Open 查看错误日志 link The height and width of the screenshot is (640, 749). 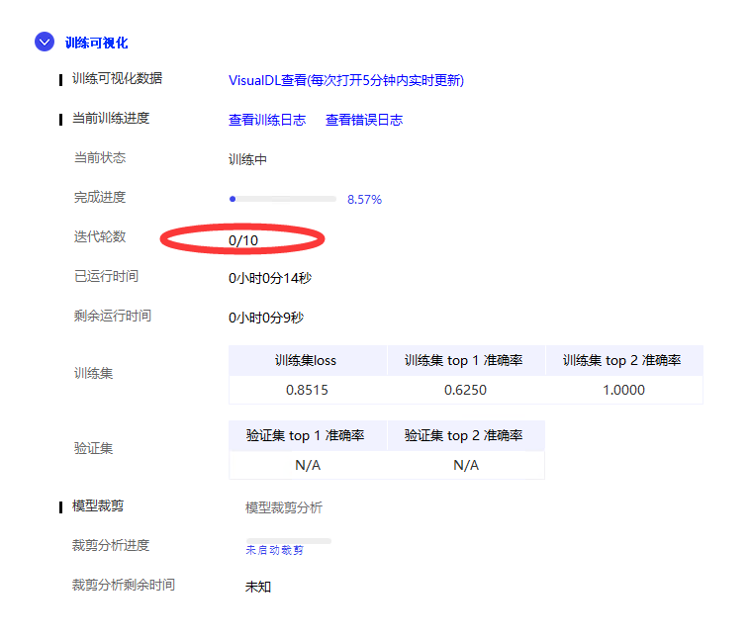pyautogui.click(x=364, y=120)
